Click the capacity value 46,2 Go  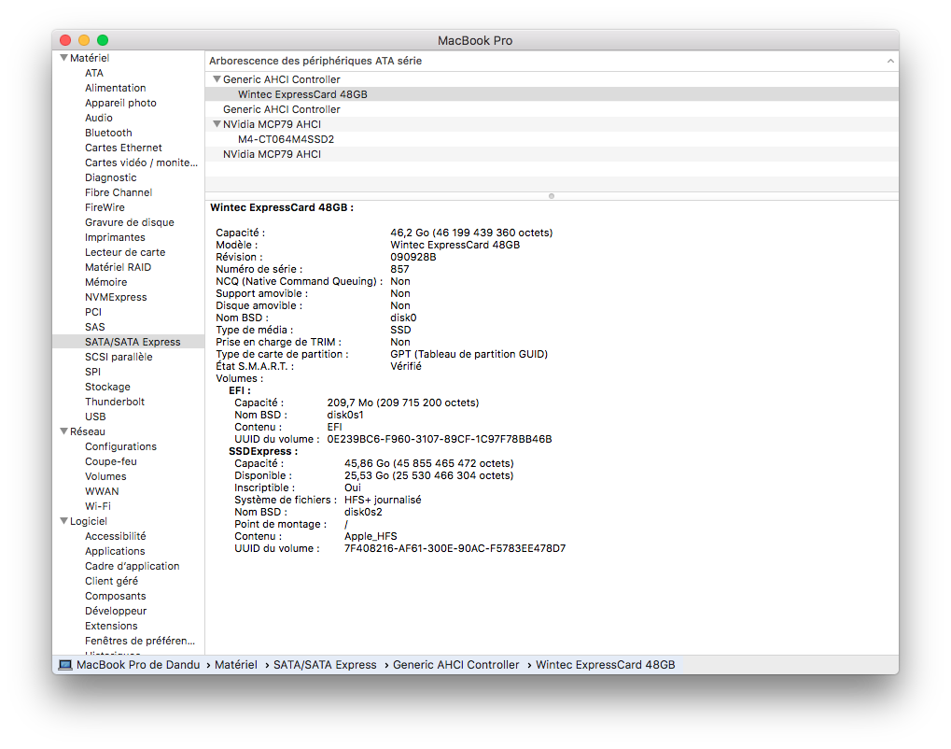pos(471,233)
